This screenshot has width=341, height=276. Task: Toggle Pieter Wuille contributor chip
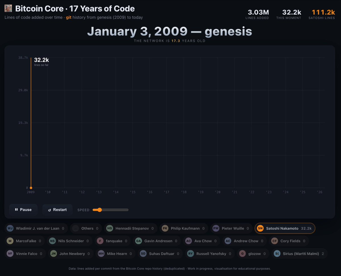pos(231,228)
